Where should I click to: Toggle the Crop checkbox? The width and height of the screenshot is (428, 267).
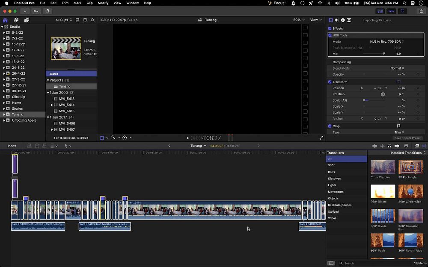pos(330,126)
